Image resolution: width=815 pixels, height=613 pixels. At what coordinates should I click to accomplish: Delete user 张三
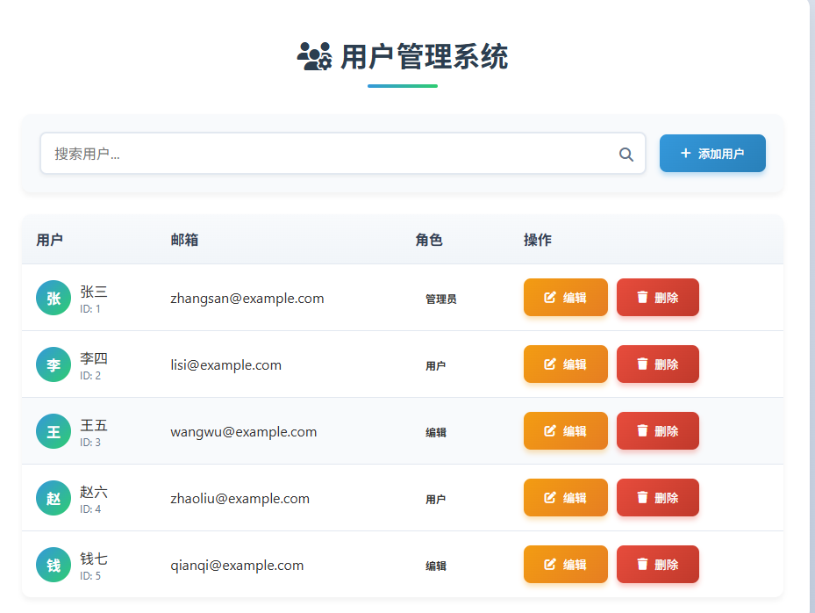pyautogui.click(x=657, y=298)
